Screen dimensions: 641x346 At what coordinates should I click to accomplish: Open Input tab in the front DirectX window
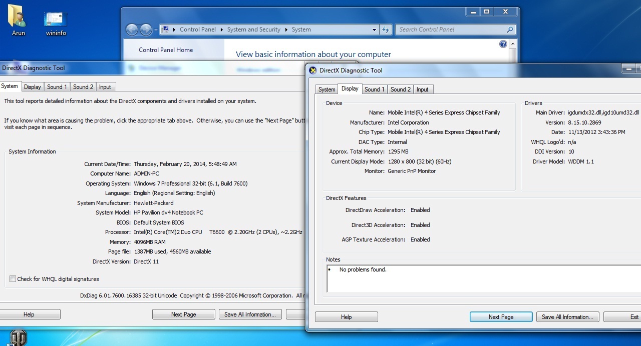click(423, 89)
